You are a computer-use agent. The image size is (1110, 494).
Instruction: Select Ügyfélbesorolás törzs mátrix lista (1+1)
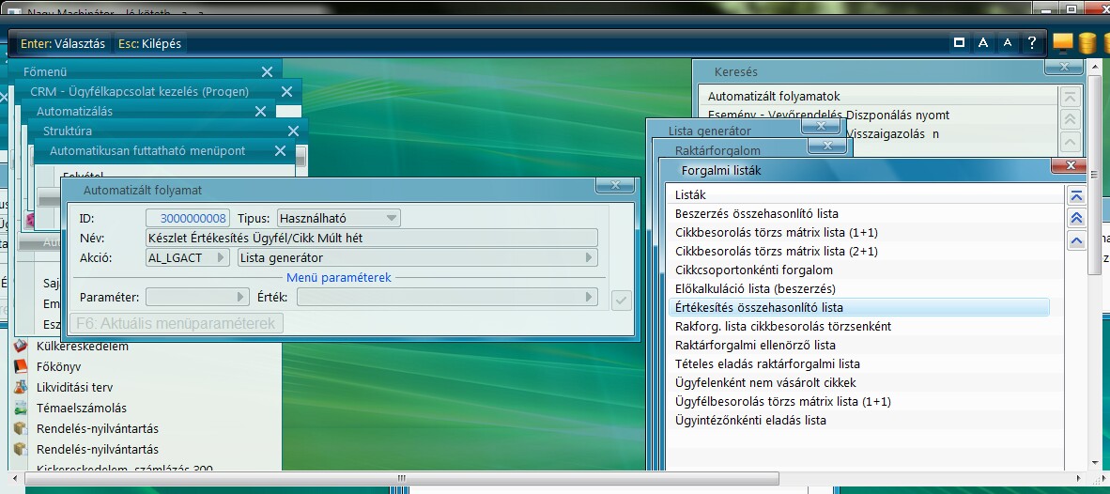(858, 401)
